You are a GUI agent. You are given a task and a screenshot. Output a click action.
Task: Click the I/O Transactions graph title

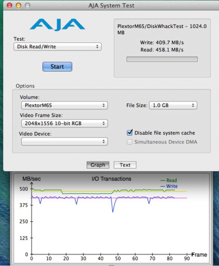112,179
